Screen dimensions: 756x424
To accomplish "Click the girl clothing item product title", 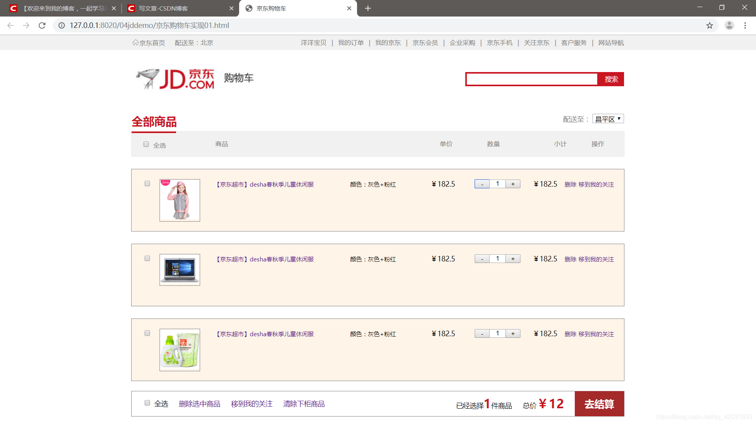I will point(265,184).
